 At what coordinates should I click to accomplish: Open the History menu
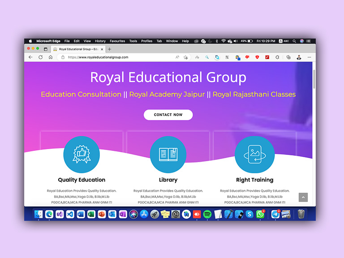pyautogui.click(x=100, y=41)
